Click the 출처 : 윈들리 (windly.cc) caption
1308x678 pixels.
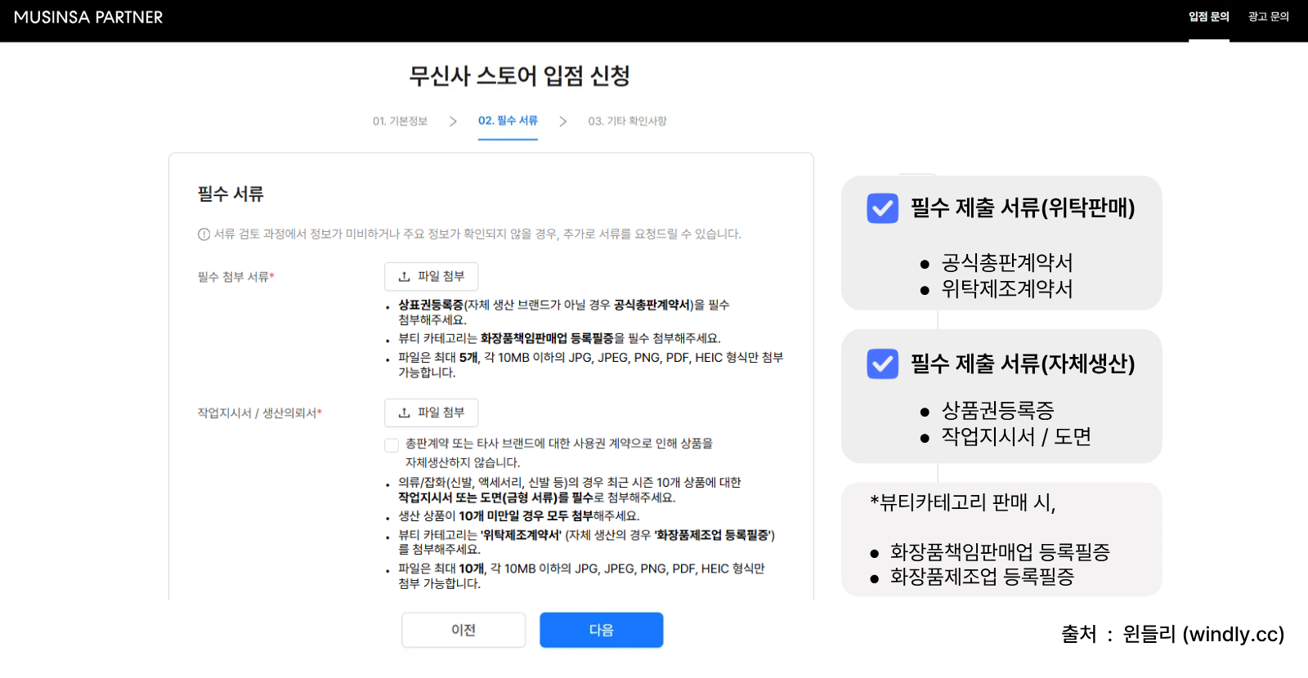point(1172,634)
